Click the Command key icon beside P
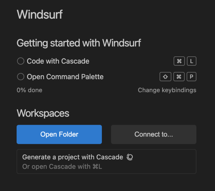 tap(179, 77)
